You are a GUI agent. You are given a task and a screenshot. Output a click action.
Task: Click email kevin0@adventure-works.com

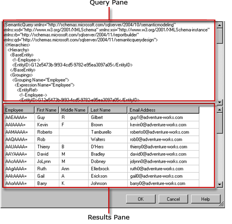(x=158, y=125)
